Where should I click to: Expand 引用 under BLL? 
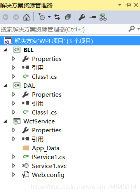pos(14,68)
